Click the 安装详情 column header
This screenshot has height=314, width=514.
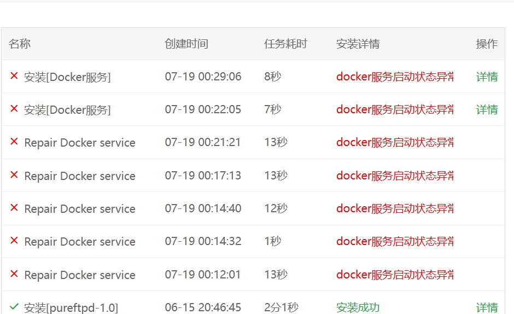pyautogui.click(x=358, y=44)
